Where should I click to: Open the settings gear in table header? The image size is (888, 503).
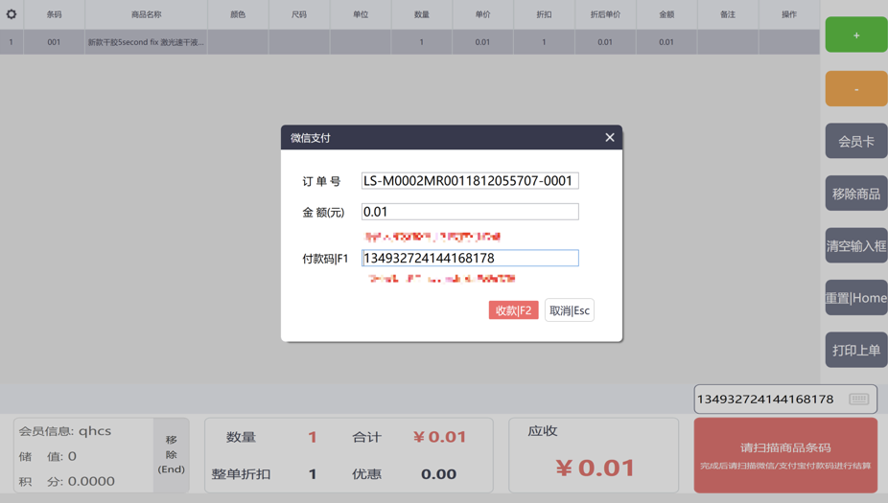(12, 14)
